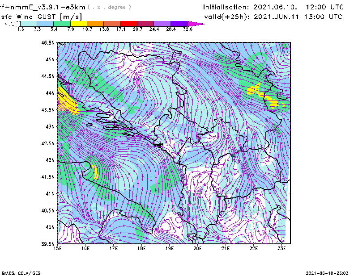This screenshot has width=358, height=276.
Task: Click longitude label 16E
Action: point(85,248)
